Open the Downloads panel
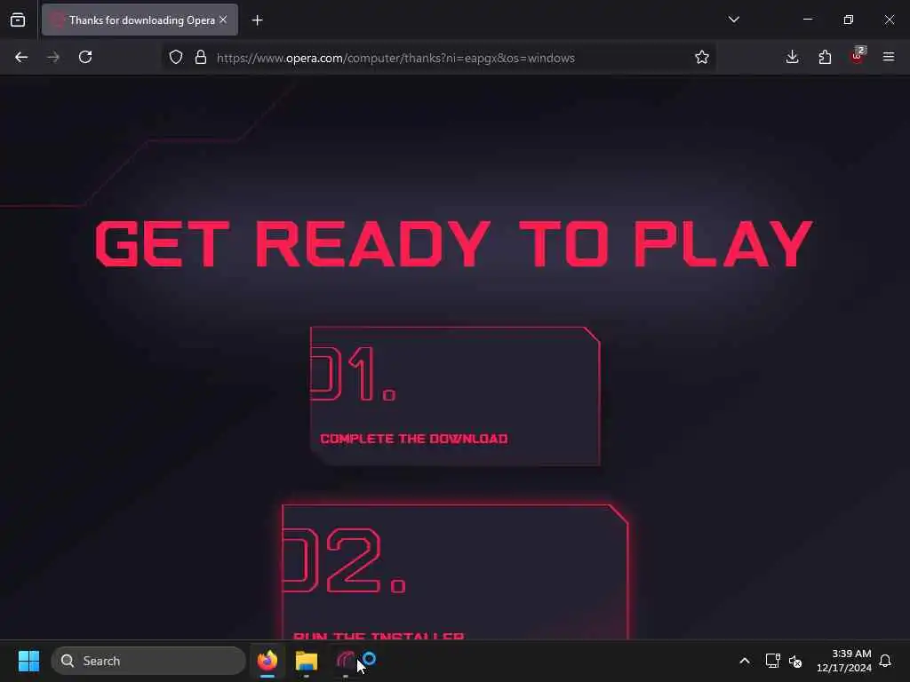This screenshot has width=910, height=682. pos(792,57)
